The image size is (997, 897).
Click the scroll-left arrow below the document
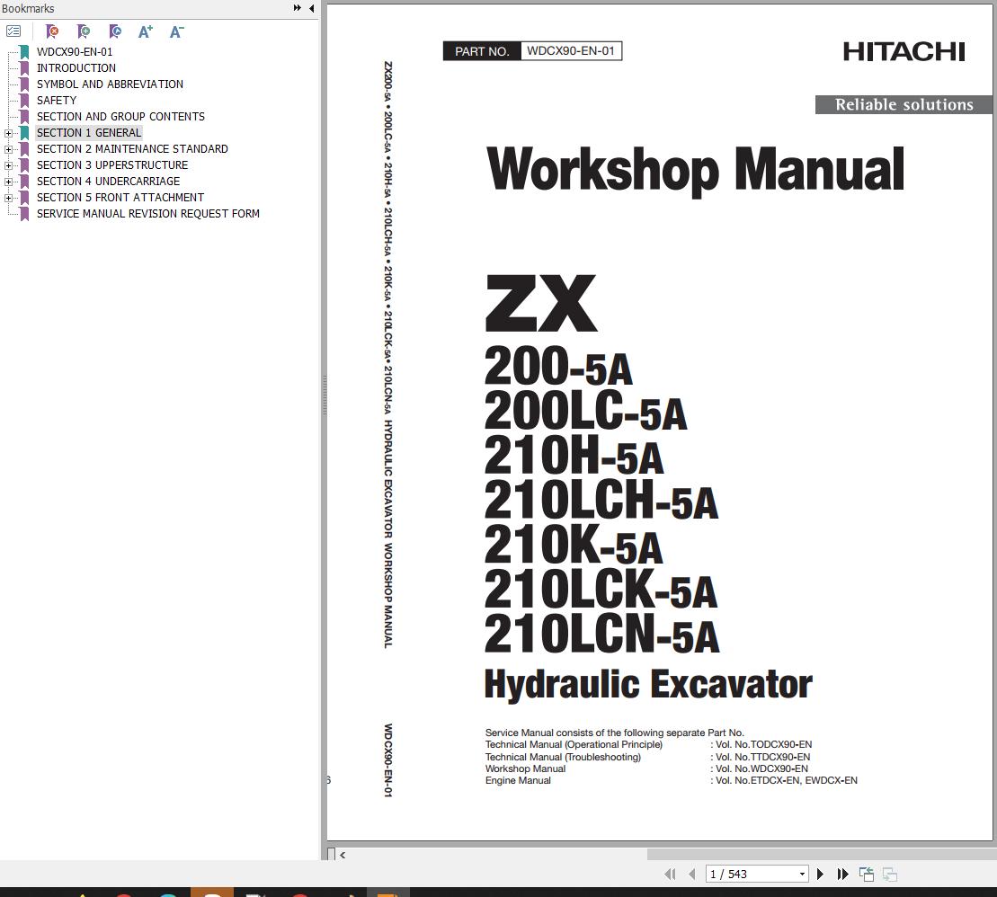[x=343, y=855]
